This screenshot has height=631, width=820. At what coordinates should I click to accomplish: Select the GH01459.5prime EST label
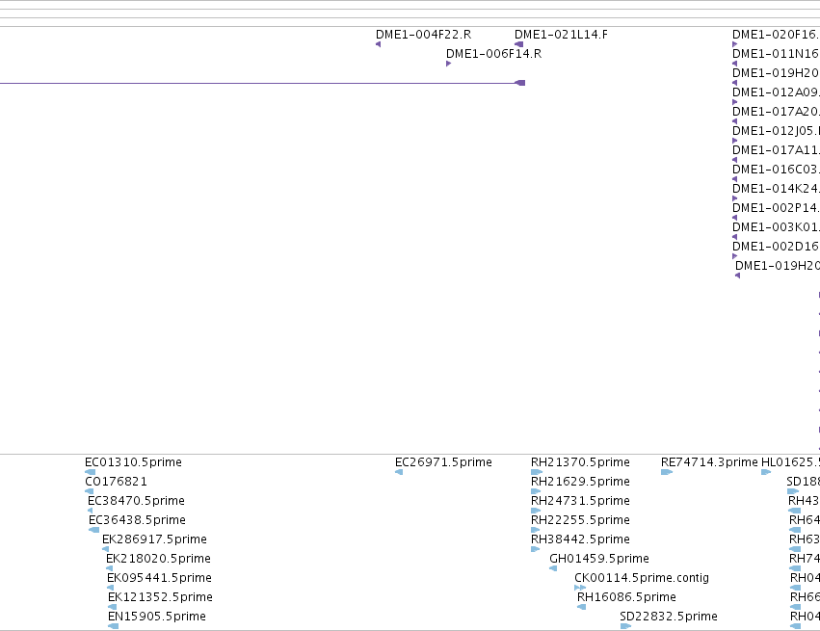pos(599,559)
